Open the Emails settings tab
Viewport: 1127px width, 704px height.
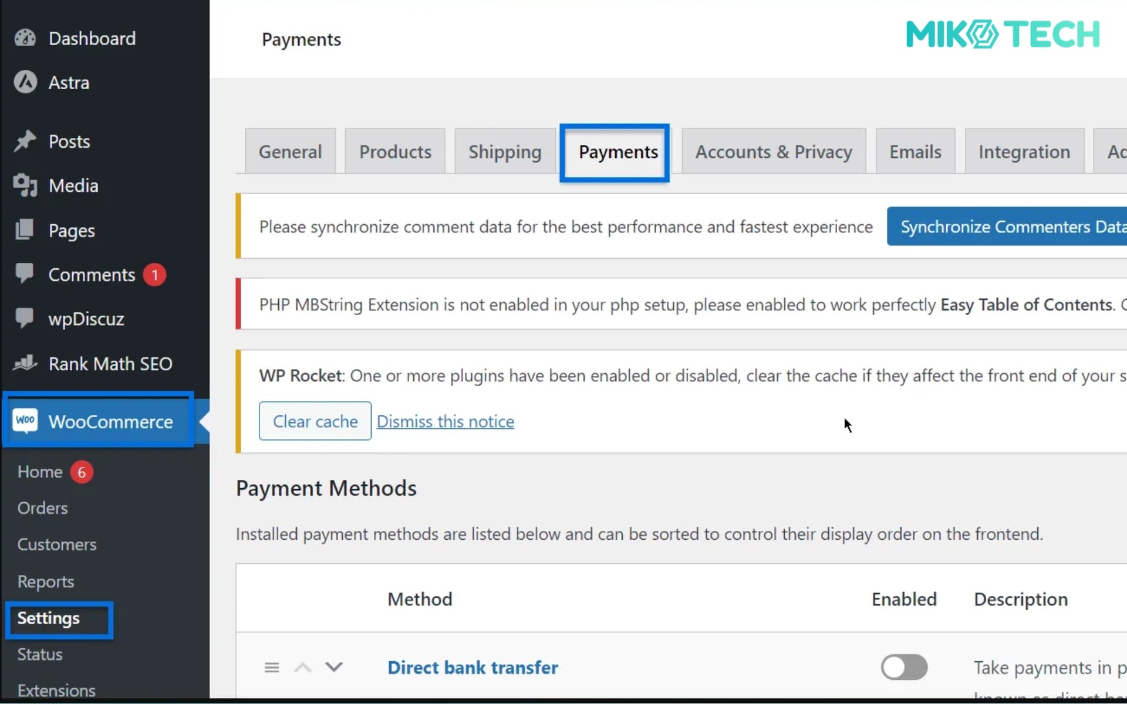click(x=915, y=152)
